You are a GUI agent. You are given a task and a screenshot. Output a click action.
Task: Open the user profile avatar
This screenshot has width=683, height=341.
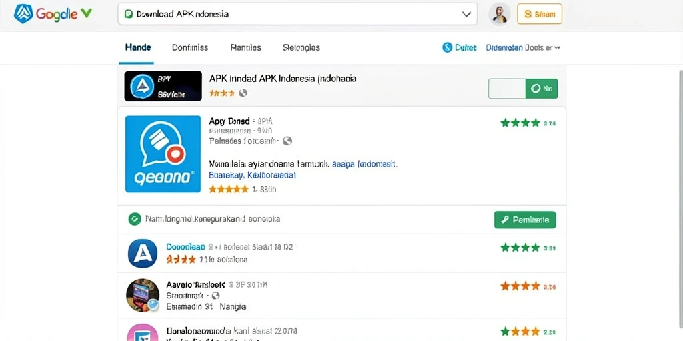click(x=499, y=14)
